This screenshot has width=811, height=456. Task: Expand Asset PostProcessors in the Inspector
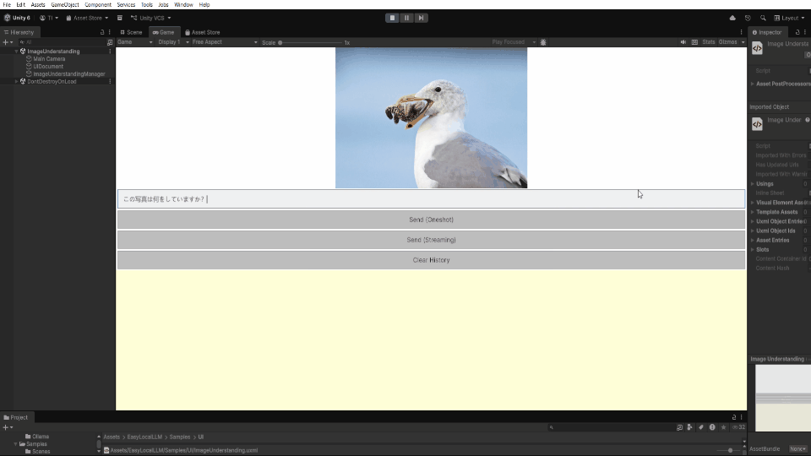[x=753, y=84]
